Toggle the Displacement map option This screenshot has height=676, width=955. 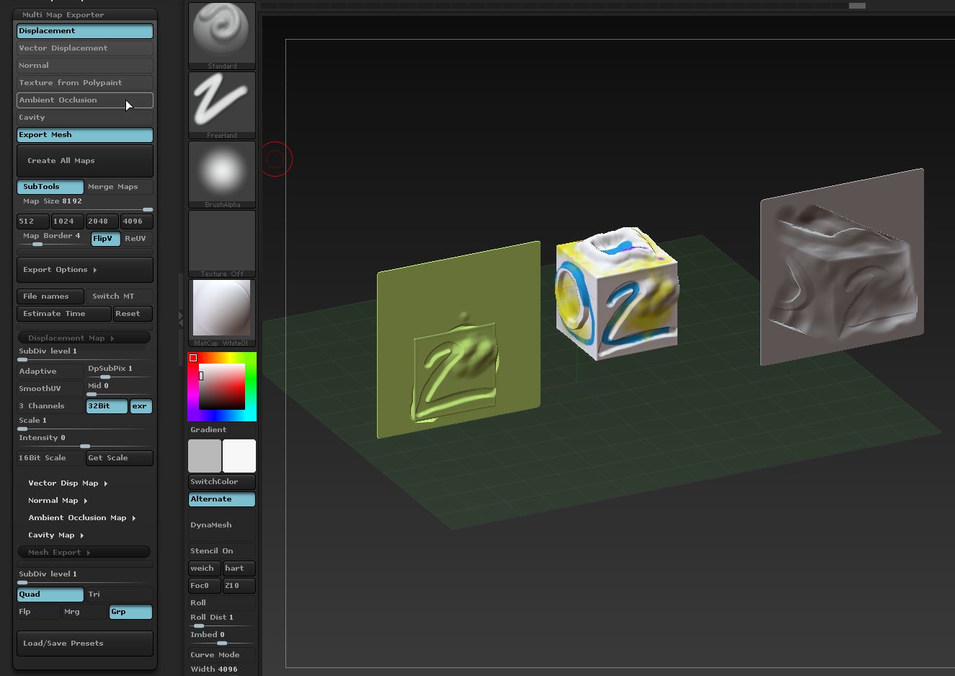pyautogui.click(x=85, y=31)
